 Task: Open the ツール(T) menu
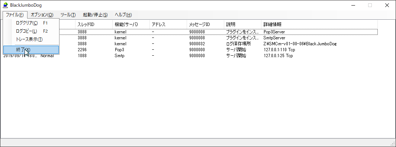[x=68, y=15]
